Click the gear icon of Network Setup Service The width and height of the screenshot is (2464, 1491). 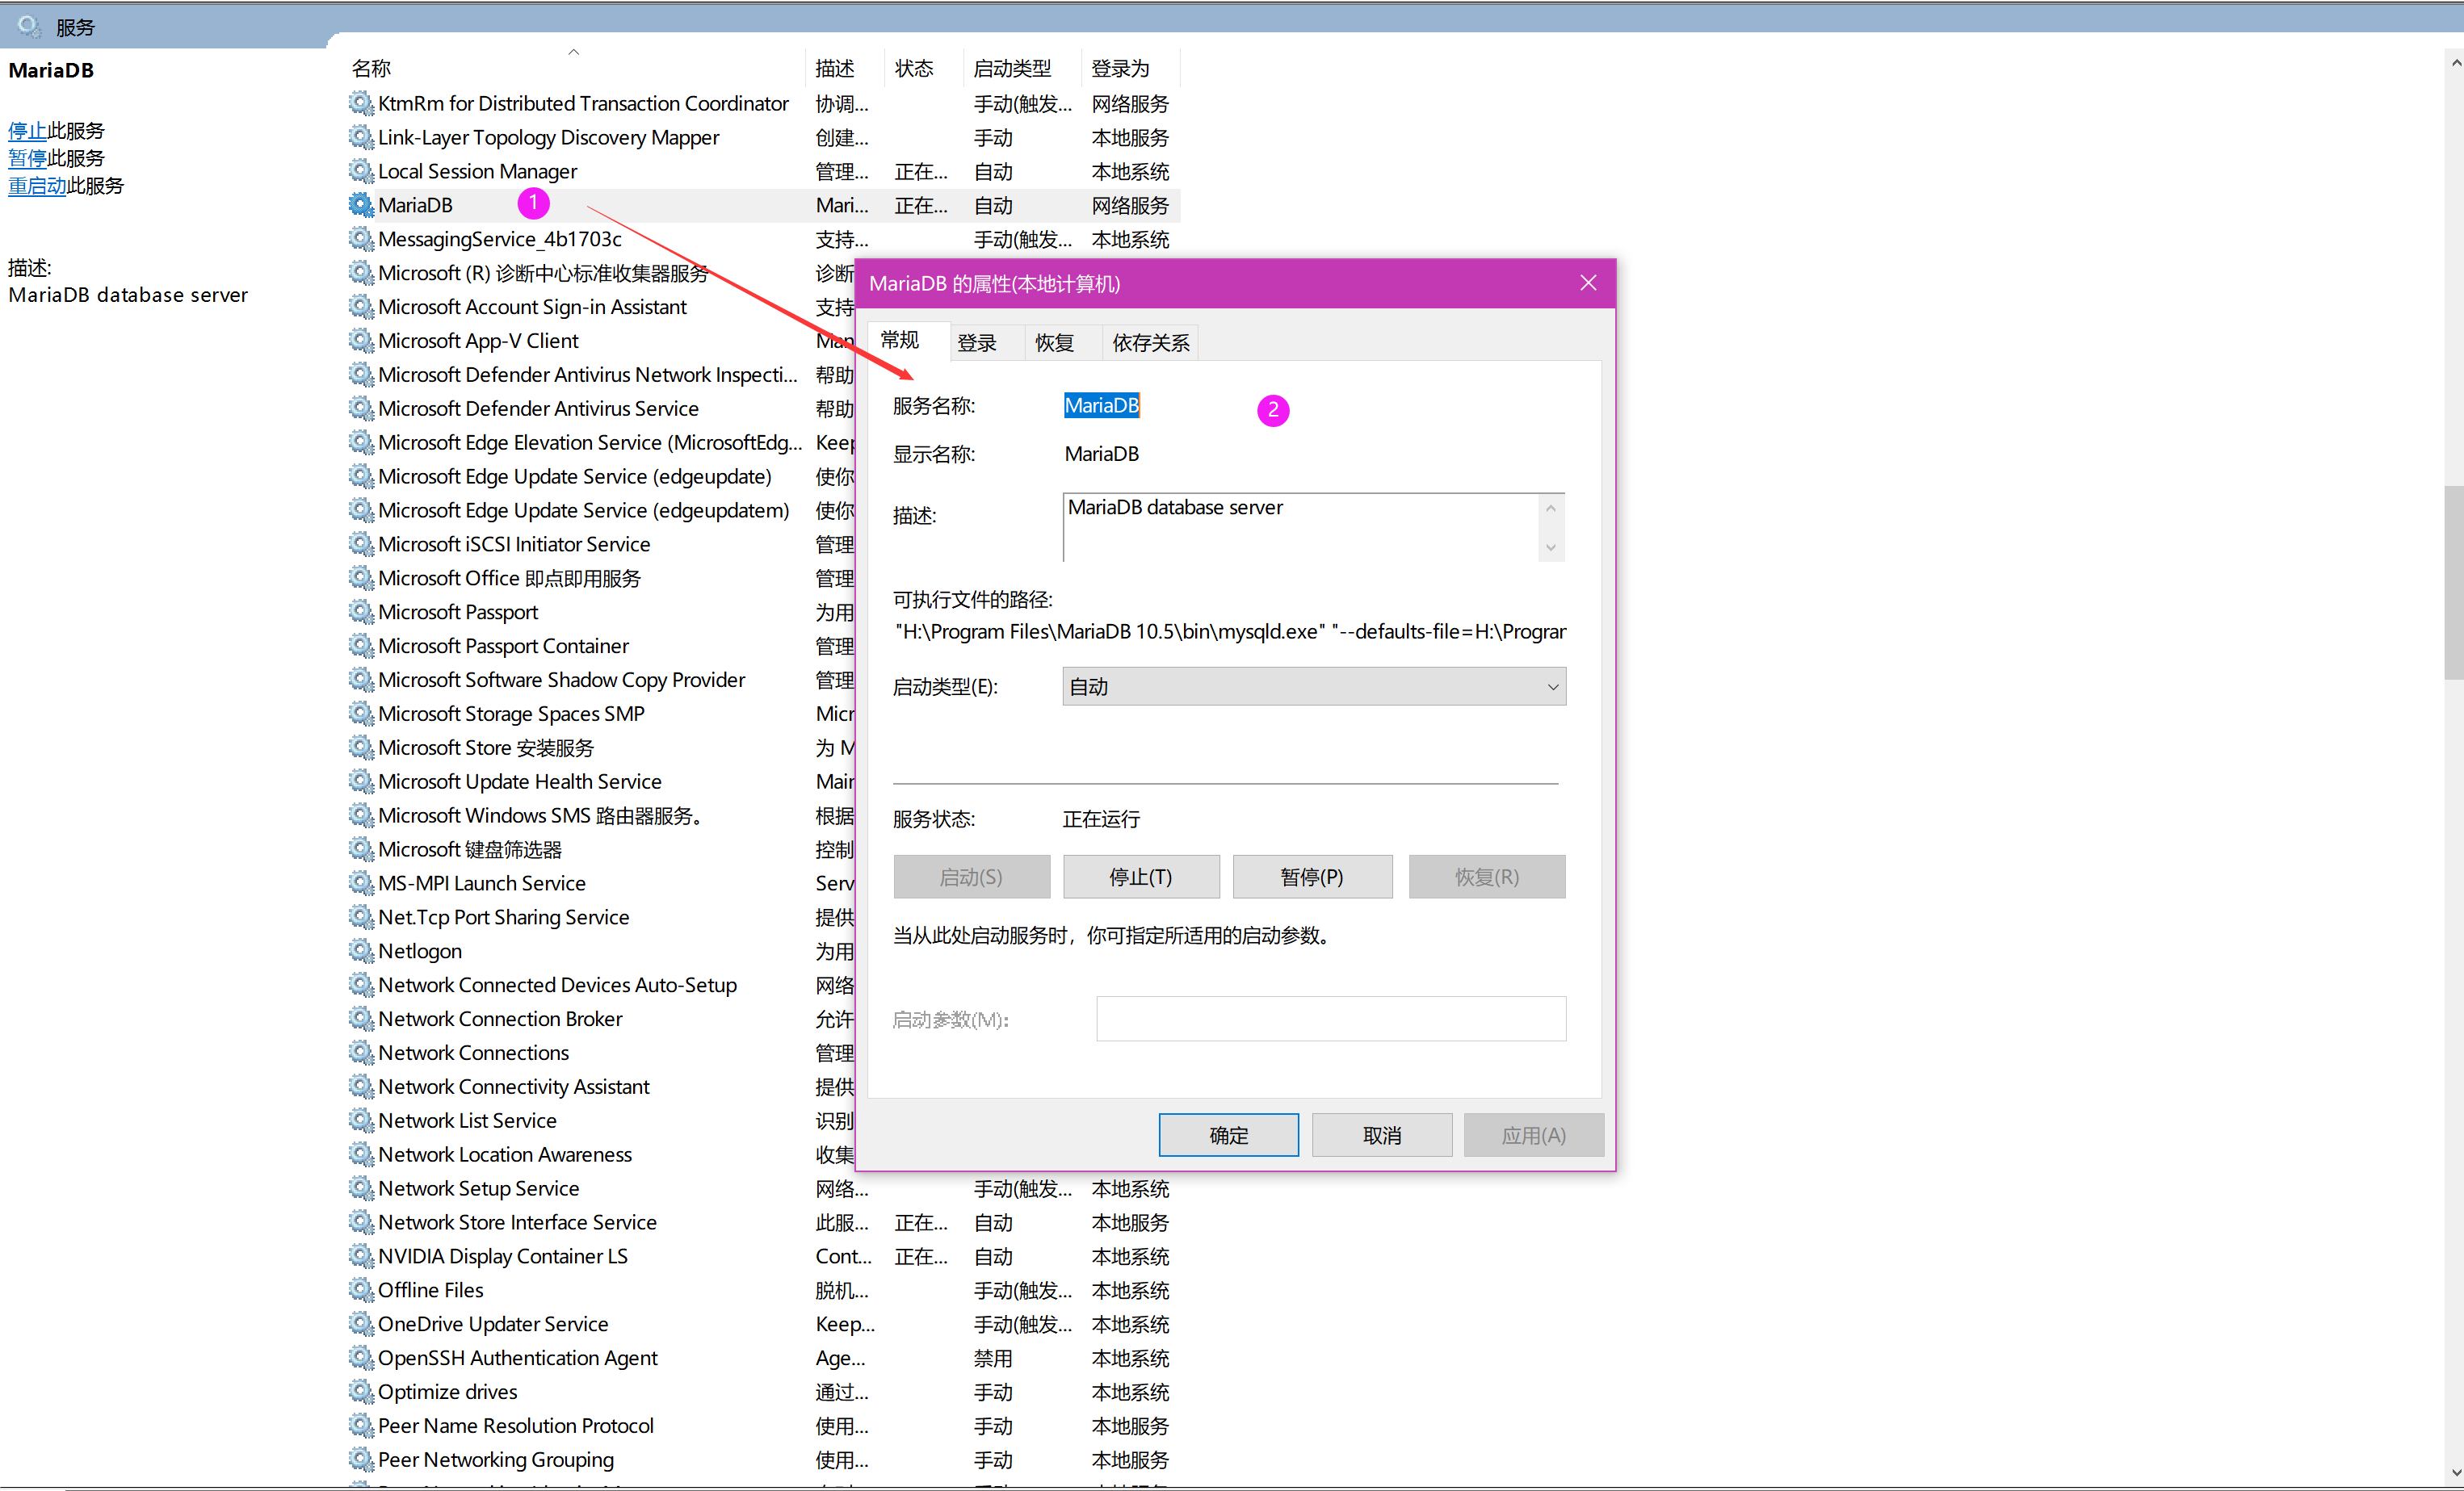coord(360,1188)
